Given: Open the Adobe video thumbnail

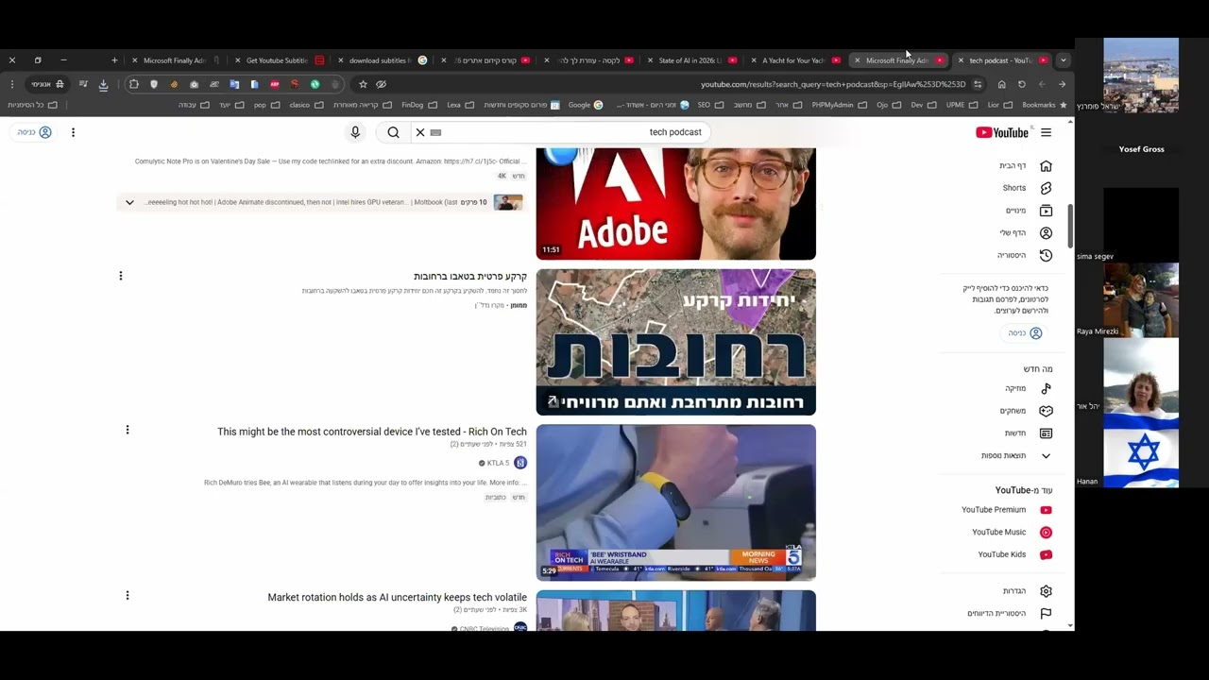Looking at the screenshot, I should [676, 203].
